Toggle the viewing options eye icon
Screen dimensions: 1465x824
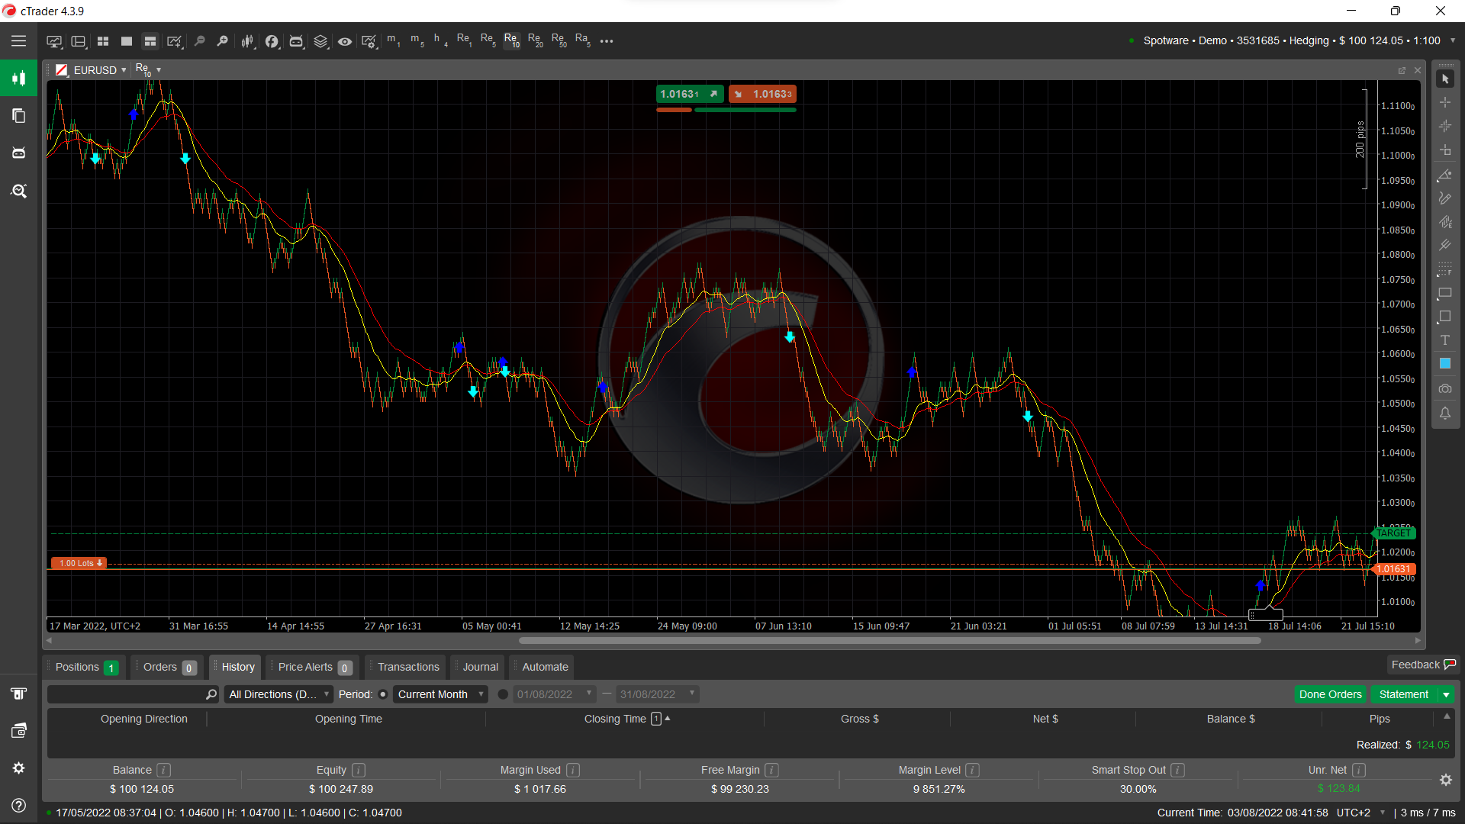click(345, 41)
